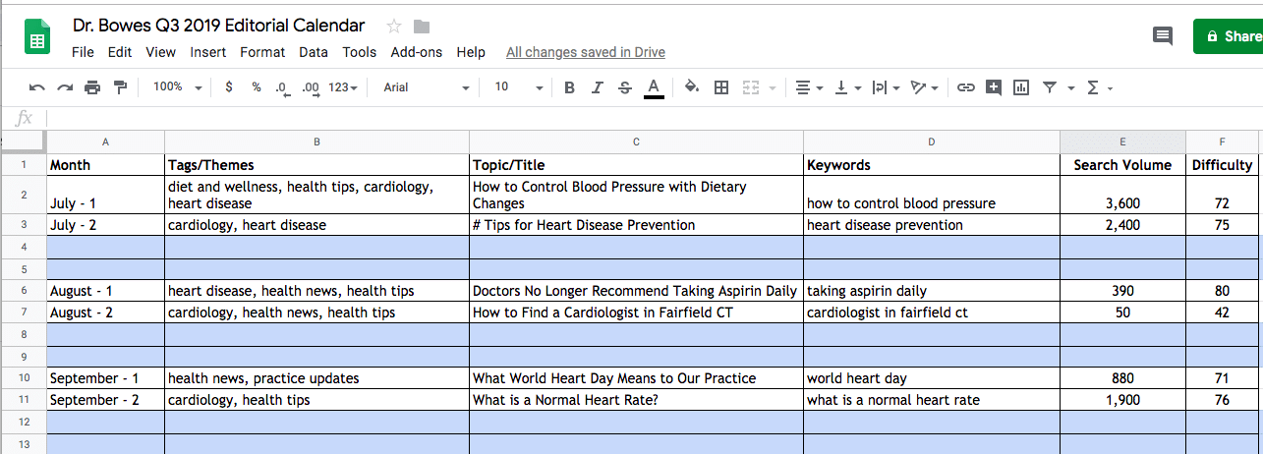
Task: Click the Print icon
Action: click(x=92, y=87)
